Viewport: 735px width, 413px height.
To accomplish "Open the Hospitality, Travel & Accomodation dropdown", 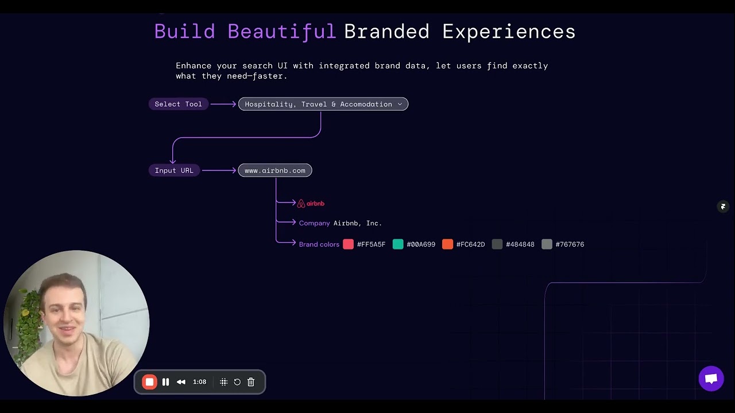I will pyautogui.click(x=323, y=104).
